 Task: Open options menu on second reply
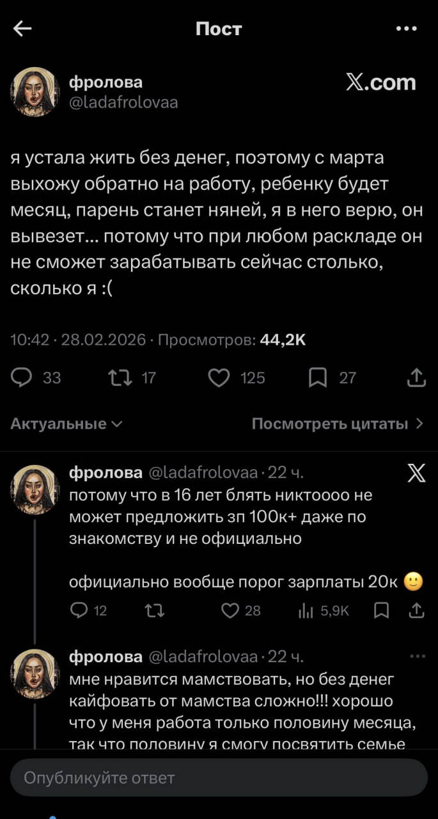click(x=416, y=656)
